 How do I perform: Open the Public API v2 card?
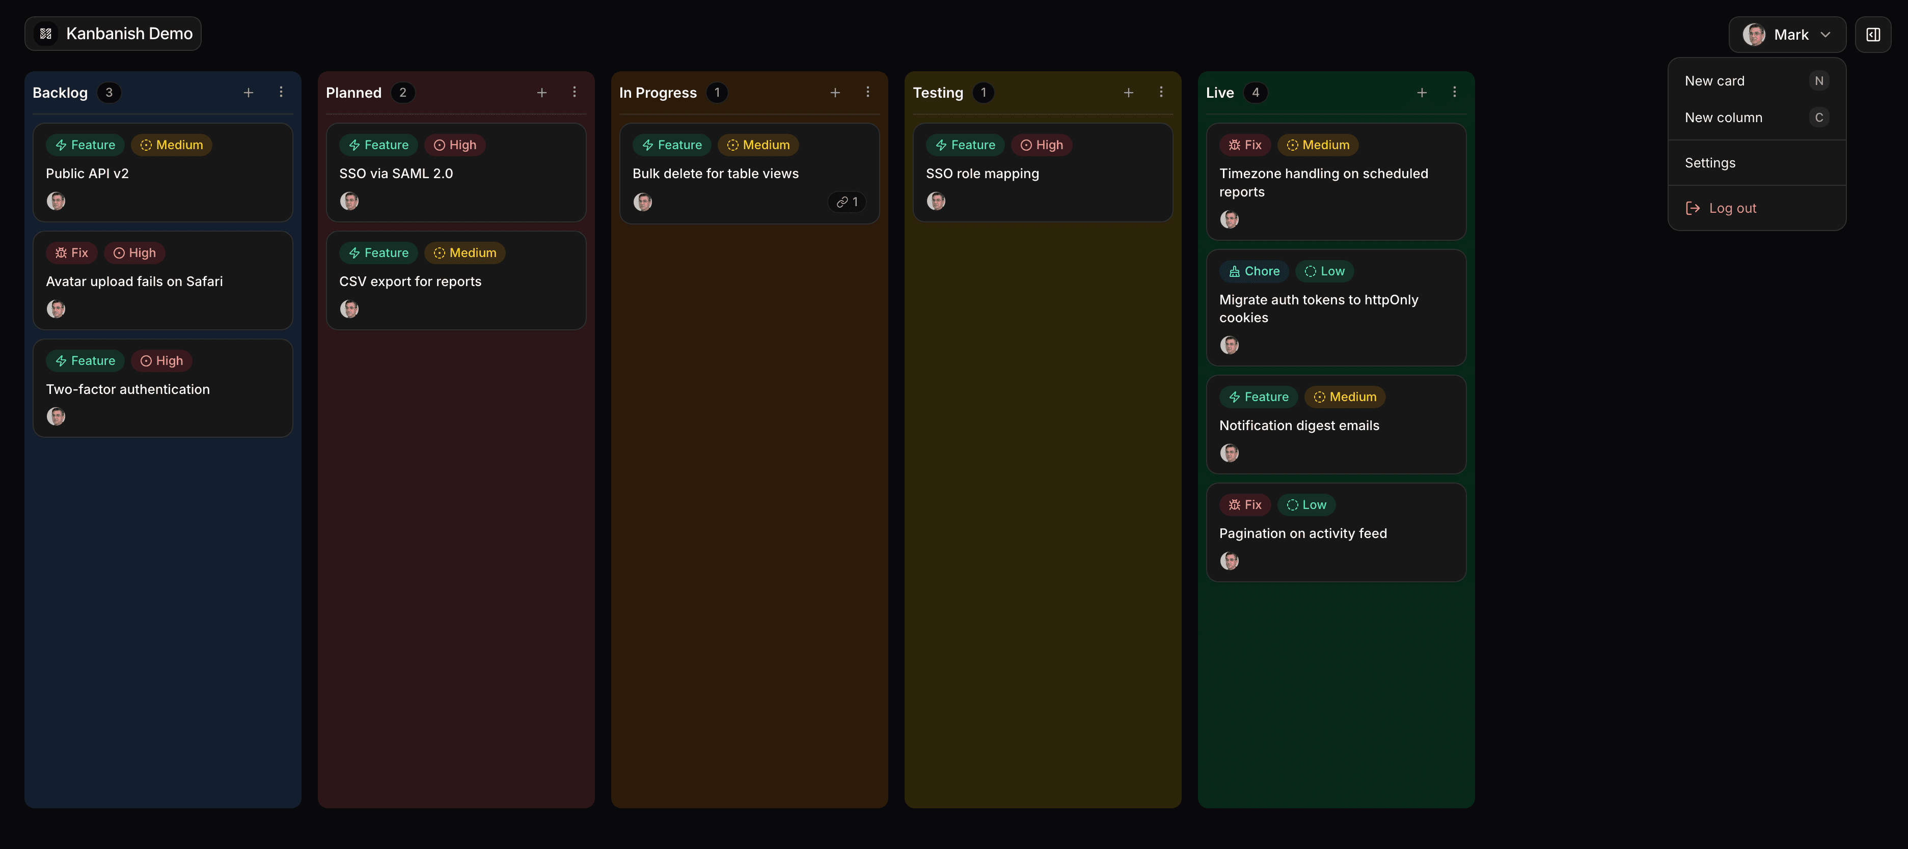tap(163, 173)
